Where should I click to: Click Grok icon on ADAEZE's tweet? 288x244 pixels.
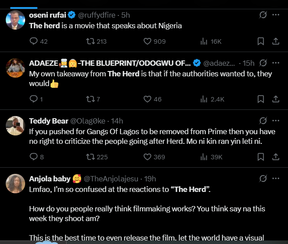pos(263,63)
